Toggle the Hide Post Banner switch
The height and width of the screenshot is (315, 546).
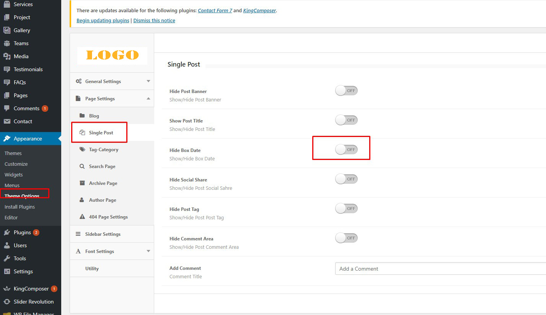pyautogui.click(x=346, y=91)
